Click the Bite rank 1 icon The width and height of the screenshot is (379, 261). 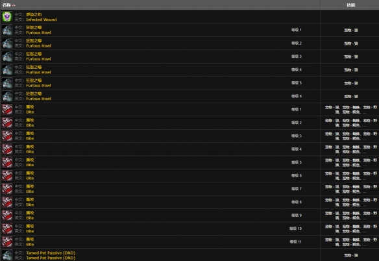(7, 110)
